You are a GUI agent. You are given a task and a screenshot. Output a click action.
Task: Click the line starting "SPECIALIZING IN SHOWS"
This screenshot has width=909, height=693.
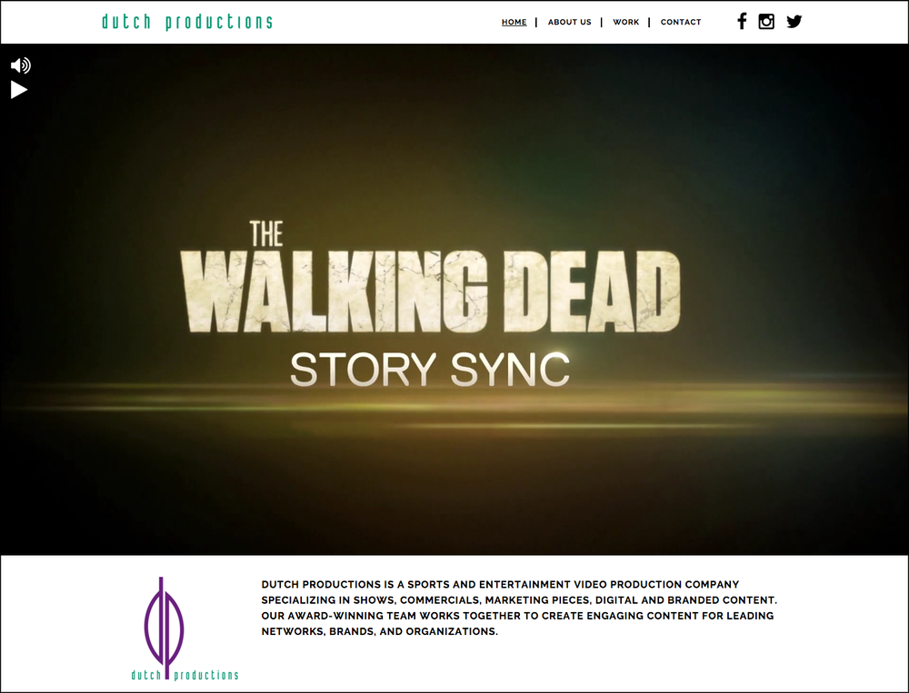point(519,599)
